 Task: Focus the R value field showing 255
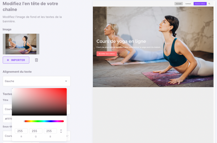[21, 131]
